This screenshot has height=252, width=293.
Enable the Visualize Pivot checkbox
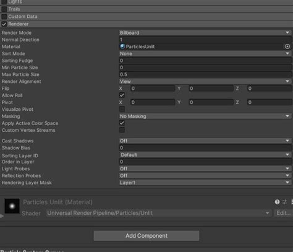pos(122,109)
